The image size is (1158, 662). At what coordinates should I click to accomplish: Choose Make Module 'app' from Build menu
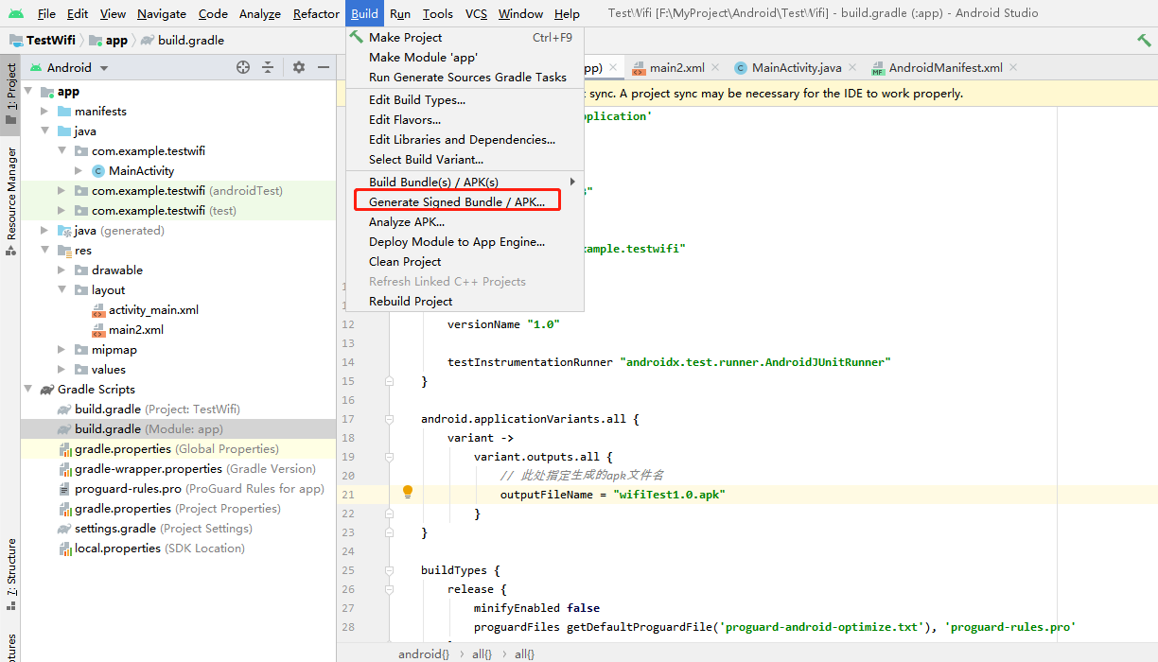point(464,58)
